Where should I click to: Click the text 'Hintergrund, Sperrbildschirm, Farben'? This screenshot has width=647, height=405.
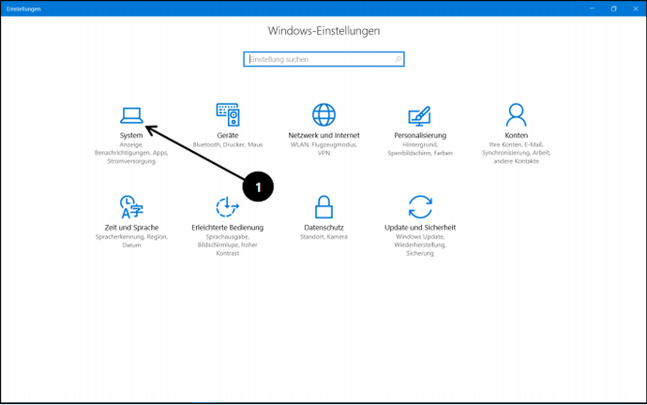click(x=420, y=149)
